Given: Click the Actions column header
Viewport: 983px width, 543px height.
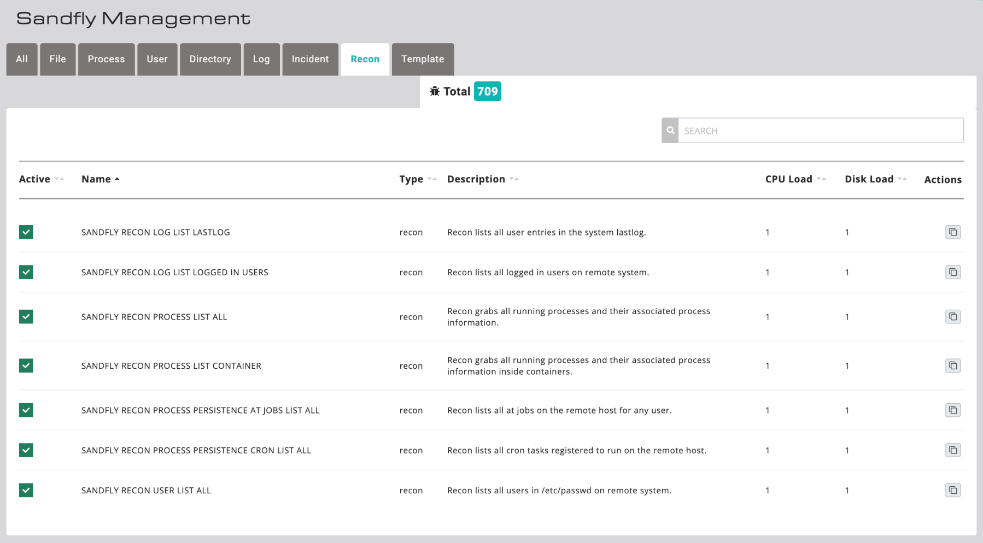Looking at the screenshot, I should click(943, 180).
